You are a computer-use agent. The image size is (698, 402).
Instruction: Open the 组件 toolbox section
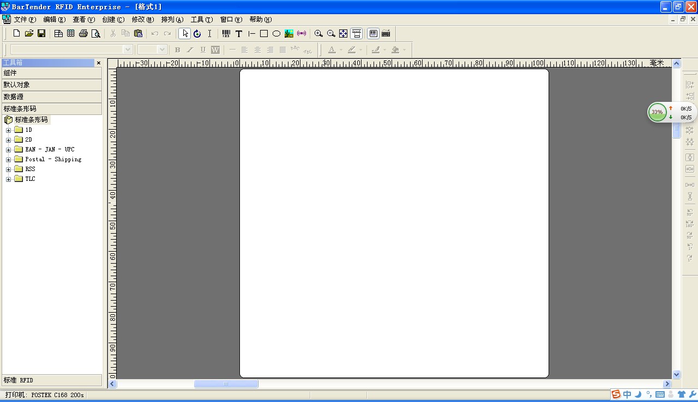(x=52, y=73)
